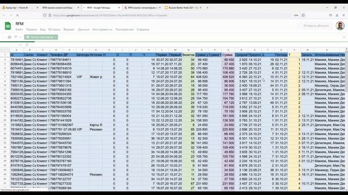The width and height of the screenshot is (348, 195).
Task: Click the Визитов header cell
Action: [x=188, y=55]
